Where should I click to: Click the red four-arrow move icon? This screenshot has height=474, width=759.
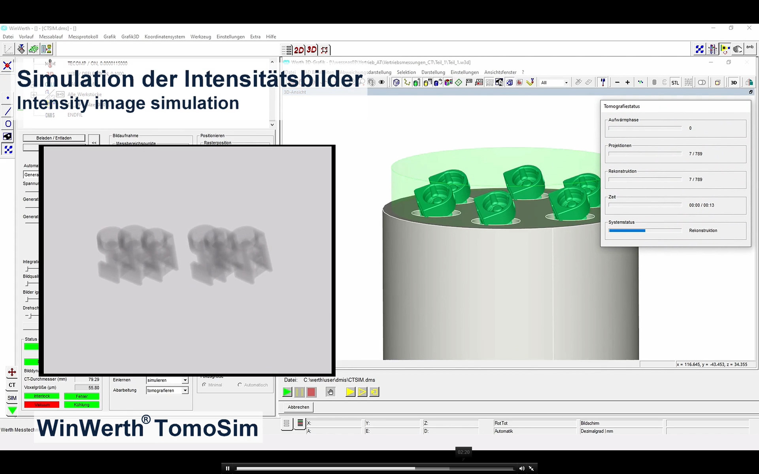click(x=12, y=372)
